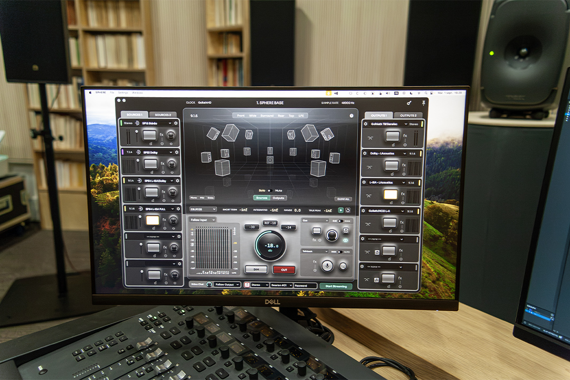Open the Session #01 dropdown

[281, 285]
